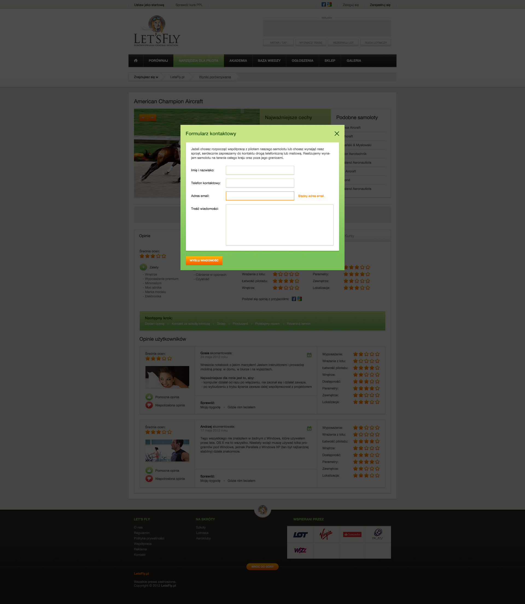The image size is (525, 604).
Task: Click Sprawdź kurs PPL link
Action: pos(189,5)
